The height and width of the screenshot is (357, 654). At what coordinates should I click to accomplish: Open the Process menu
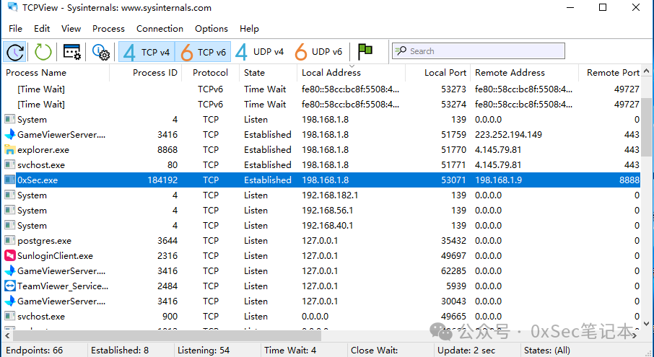tap(108, 28)
